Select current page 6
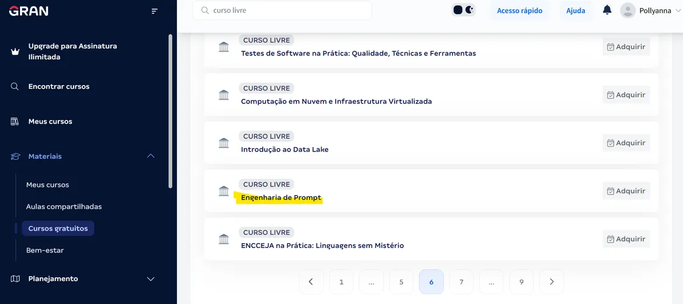This screenshot has width=683, height=304. [431, 282]
